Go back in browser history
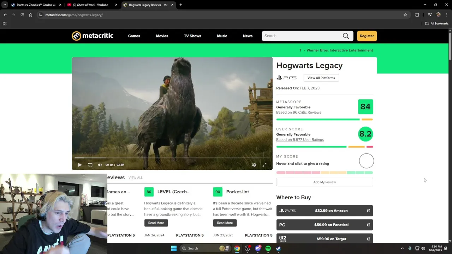This screenshot has width=452, height=254. coord(5,15)
